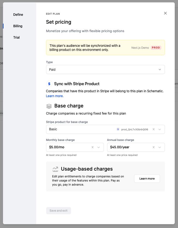178x228 pixels.
Task: Clear the Stripe product Basic selection
Action: pyautogui.click(x=153, y=129)
